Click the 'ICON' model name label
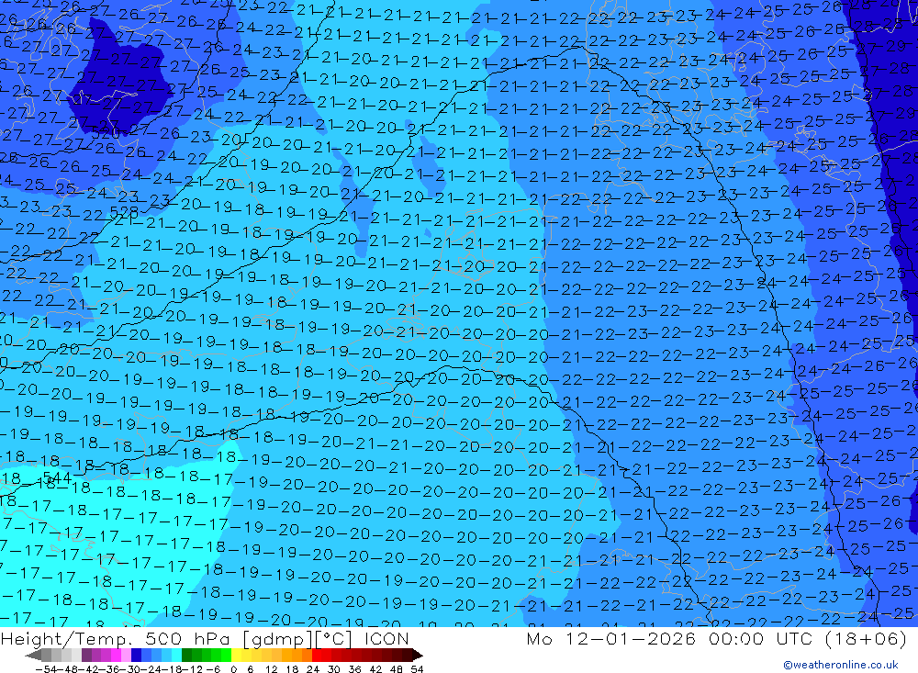918x673 pixels. coord(386,638)
